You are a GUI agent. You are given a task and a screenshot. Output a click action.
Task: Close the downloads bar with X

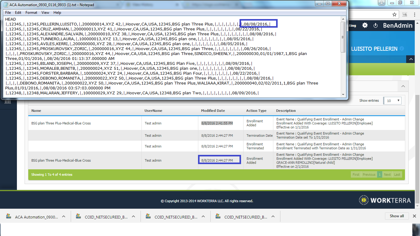coord(414,216)
